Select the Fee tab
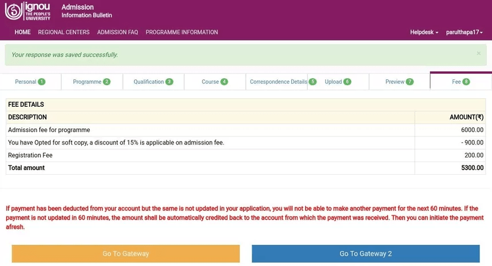Viewport: 492px width, 266px height. [461, 82]
